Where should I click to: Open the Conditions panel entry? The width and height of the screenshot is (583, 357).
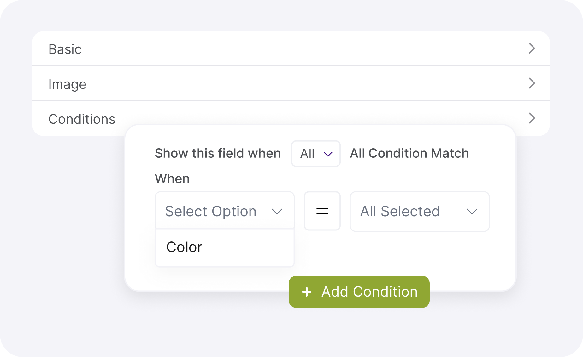click(82, 119)
